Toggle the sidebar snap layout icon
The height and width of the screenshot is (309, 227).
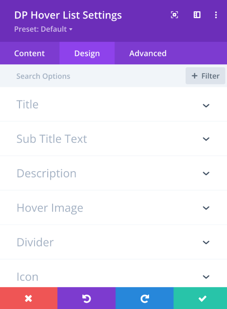197,15
